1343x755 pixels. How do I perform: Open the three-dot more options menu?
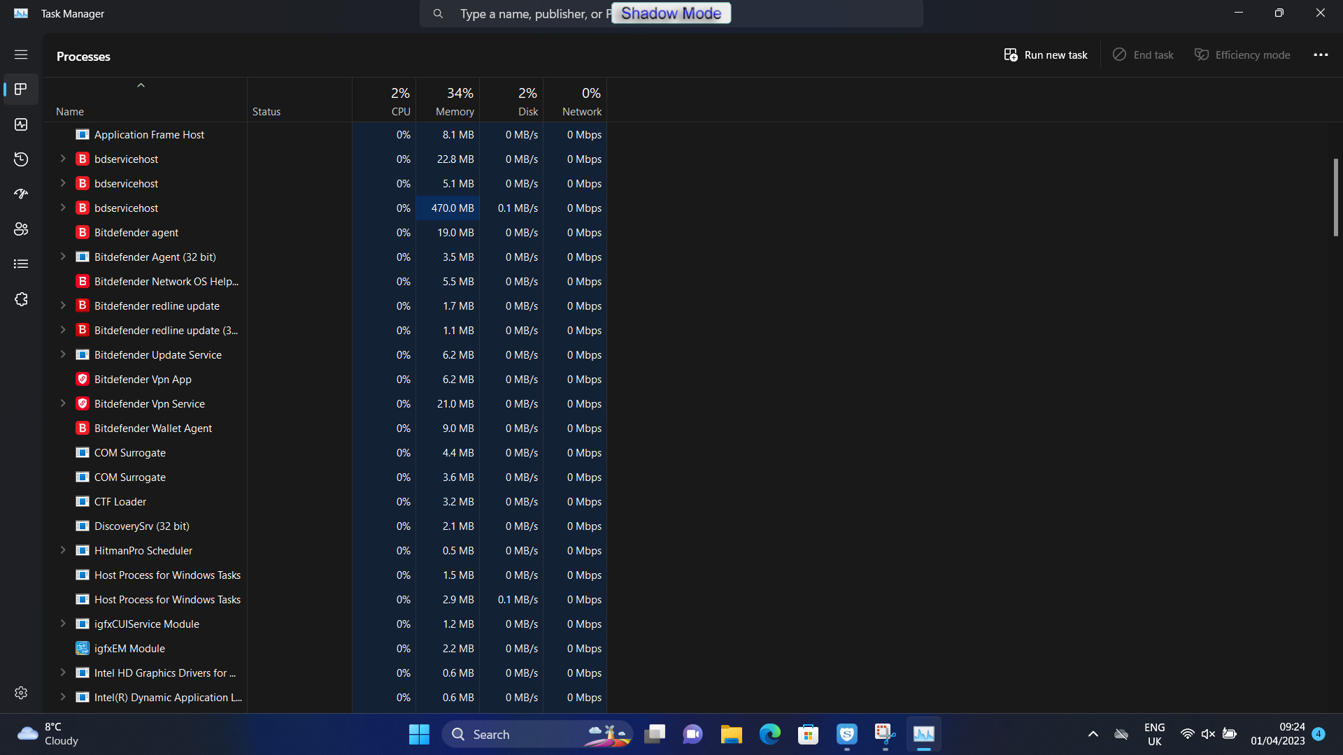(1321, 55)
